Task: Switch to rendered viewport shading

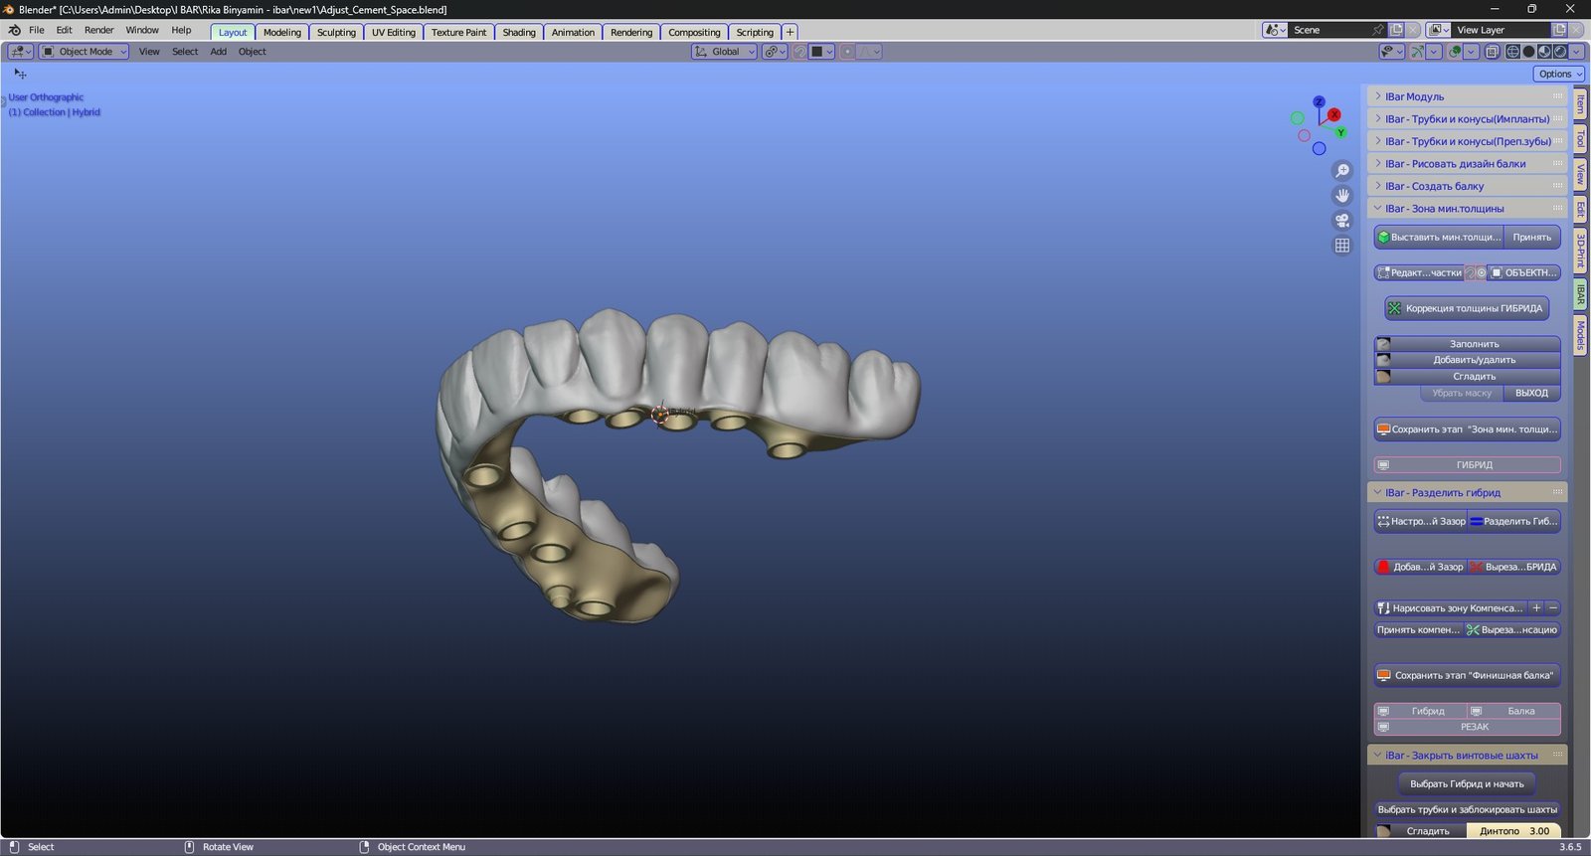Action: click(1560, 52)
